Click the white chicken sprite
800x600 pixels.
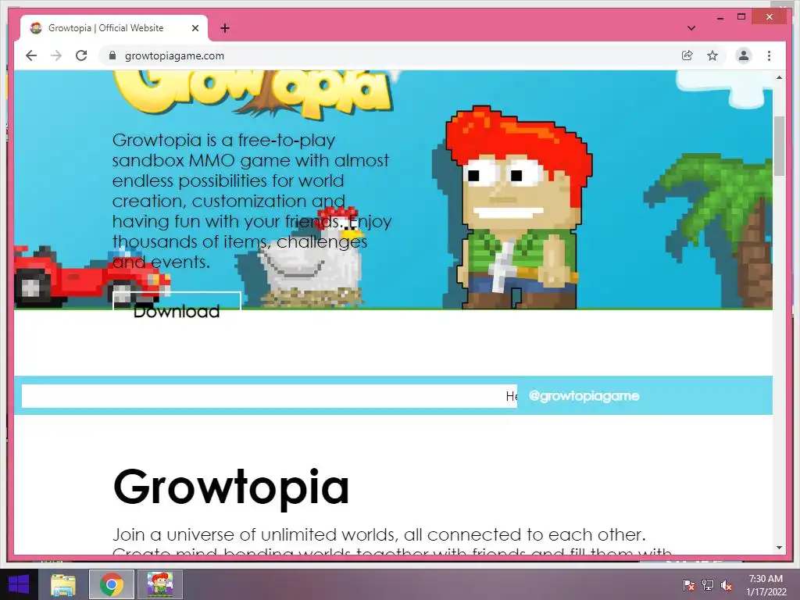[x=311, y=256]
